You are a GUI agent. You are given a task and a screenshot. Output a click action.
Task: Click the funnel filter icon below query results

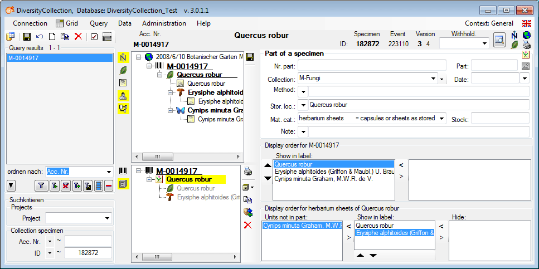[x=41, y=185]
